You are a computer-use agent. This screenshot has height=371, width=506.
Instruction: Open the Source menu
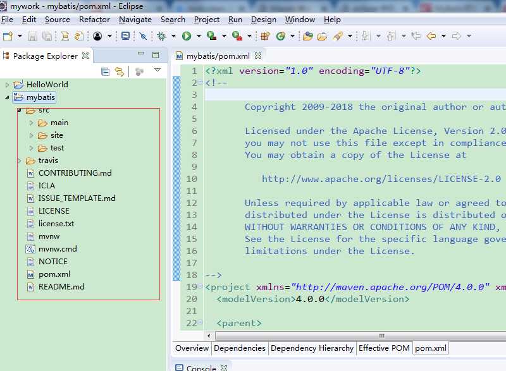(x=58, y=20)
